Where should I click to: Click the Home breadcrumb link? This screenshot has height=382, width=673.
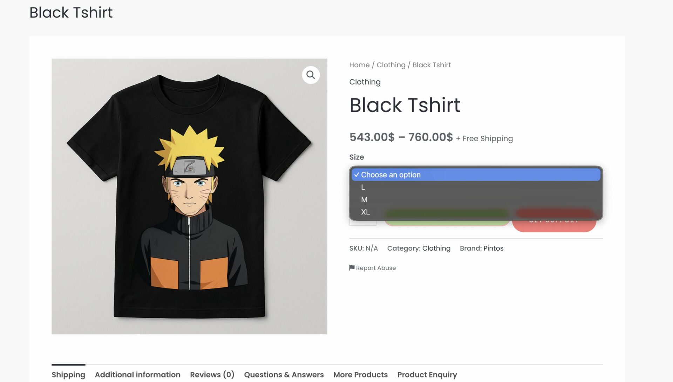[x=359, y=65]
